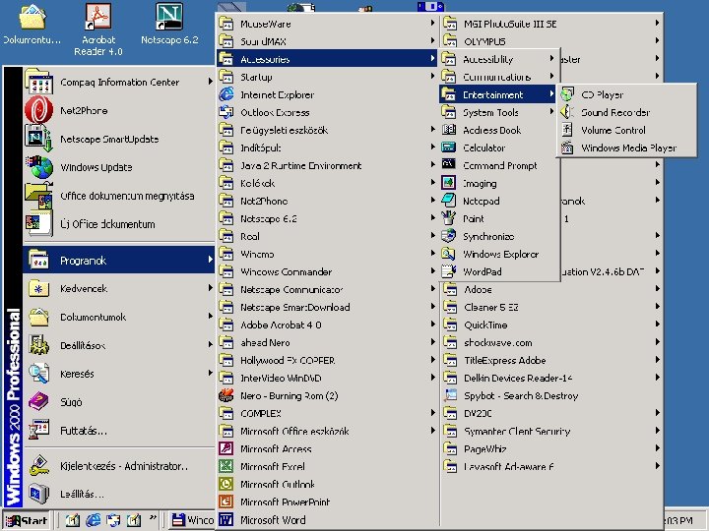The height and width of the screenshot is (531, 709).
Task: Open the Microsoft Excel icon
Action: click(226, 466)
